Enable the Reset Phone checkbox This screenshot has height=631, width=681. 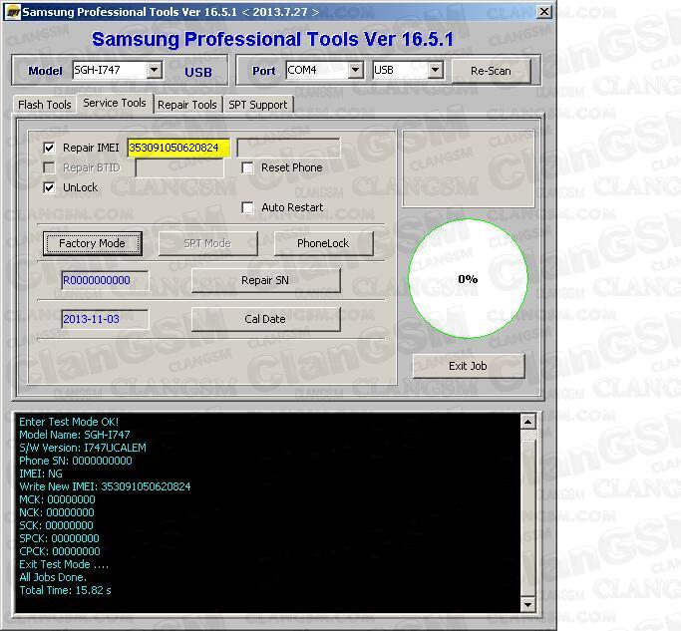pos(247,167)
